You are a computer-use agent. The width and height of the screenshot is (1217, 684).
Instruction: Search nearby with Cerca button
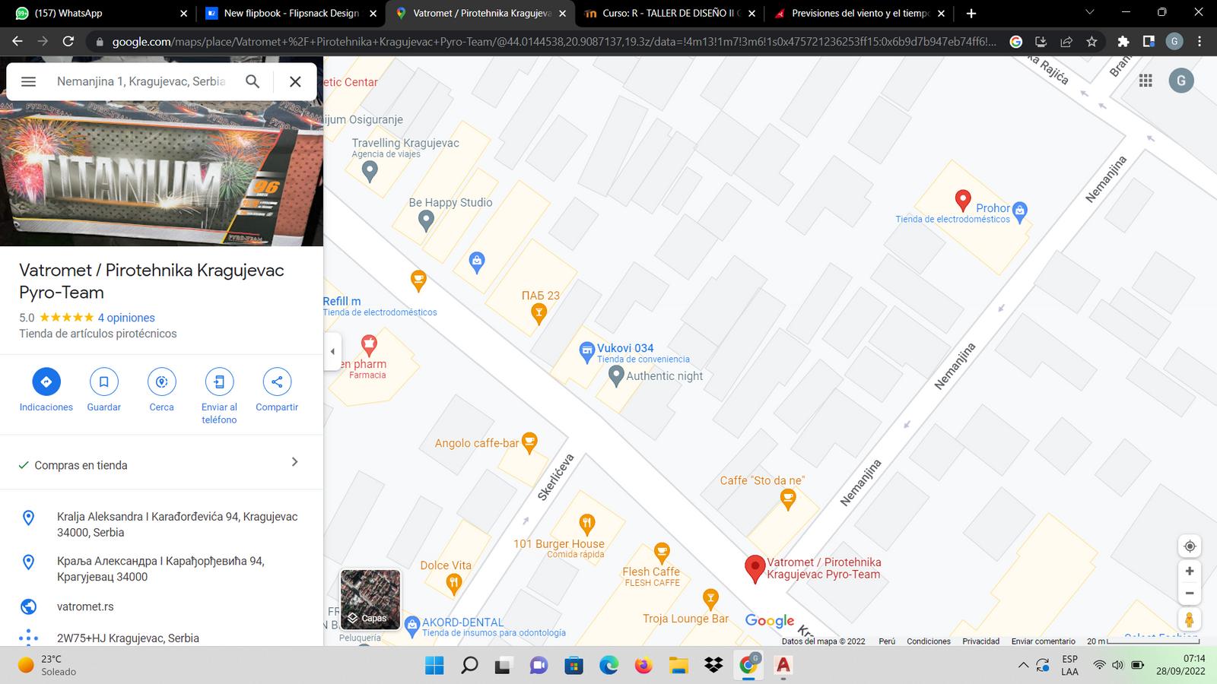161,391
